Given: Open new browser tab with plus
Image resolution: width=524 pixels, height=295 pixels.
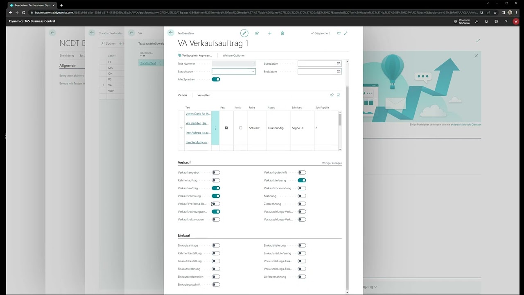Looking at the screenshot, I should click(x=61, y=5).
